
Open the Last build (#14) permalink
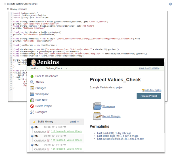click(114, 133)
